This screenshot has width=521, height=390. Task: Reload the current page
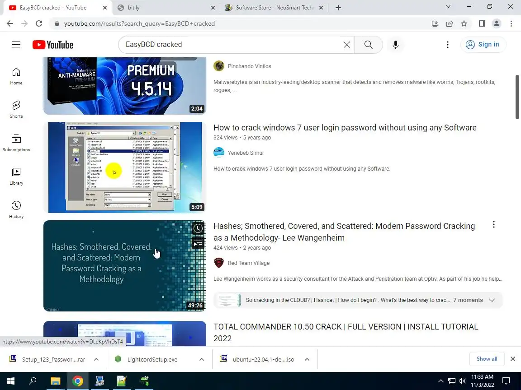pyautogui.click(x=39, y=23)
